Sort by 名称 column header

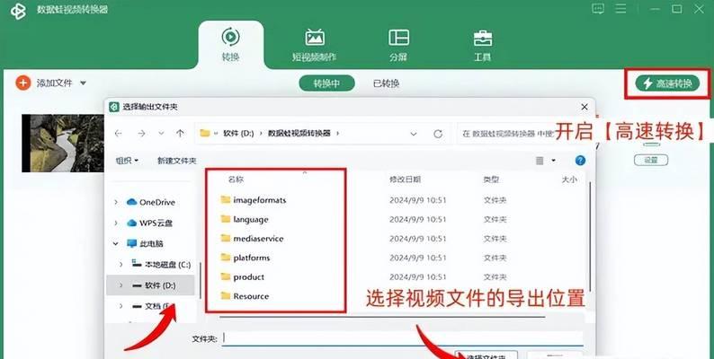tap(236, 179)
